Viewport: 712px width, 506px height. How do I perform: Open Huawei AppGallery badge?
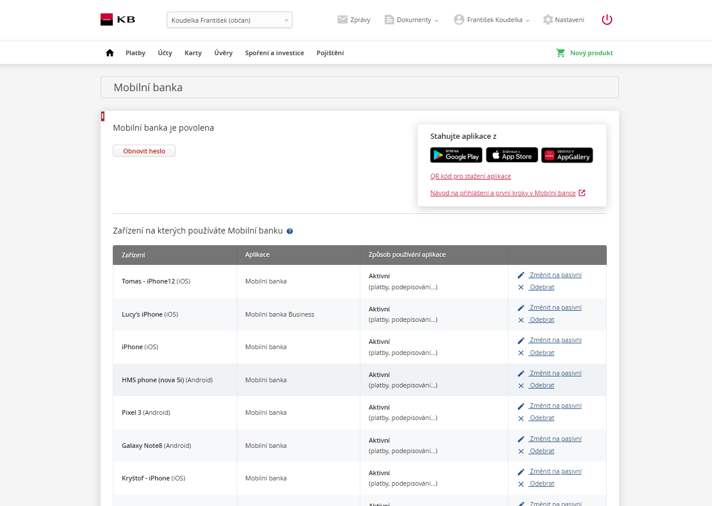click(x=567, y=155)
